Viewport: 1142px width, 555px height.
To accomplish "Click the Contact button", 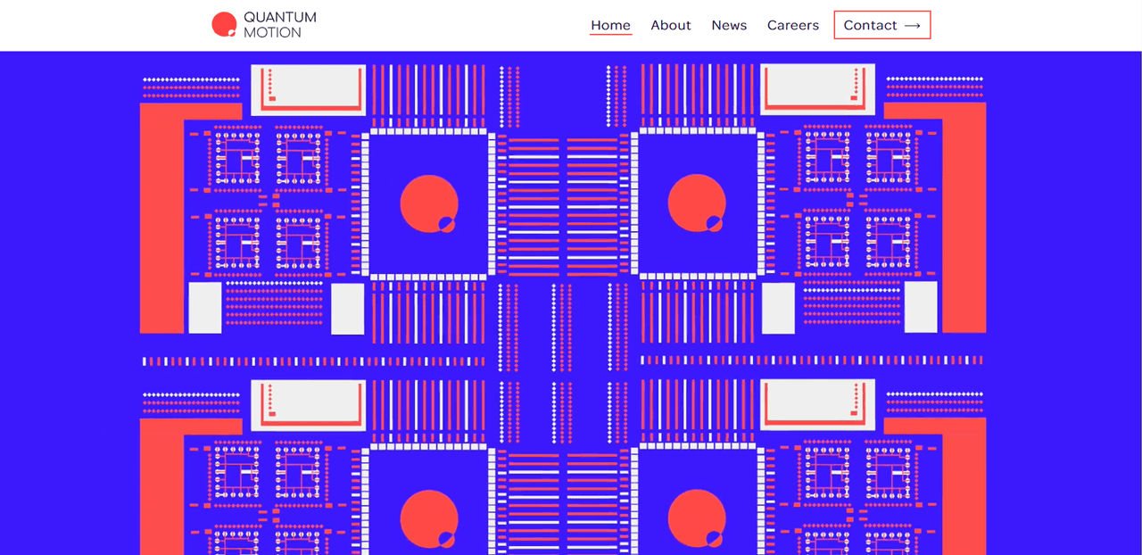I will click(x=882, y=25).
